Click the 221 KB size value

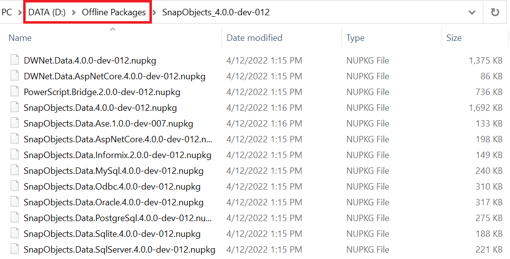tap(489, 250)
